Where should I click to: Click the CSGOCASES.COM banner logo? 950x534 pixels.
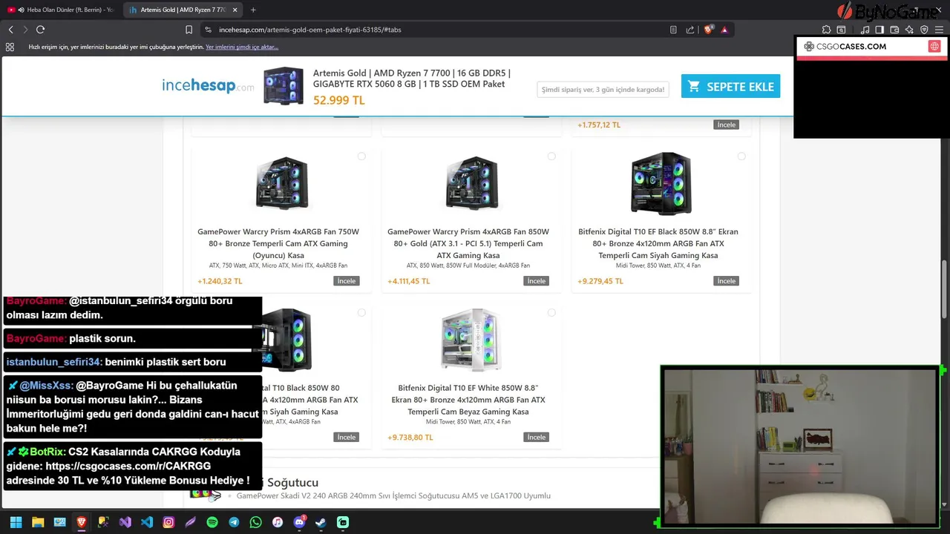tap(845, 46)
